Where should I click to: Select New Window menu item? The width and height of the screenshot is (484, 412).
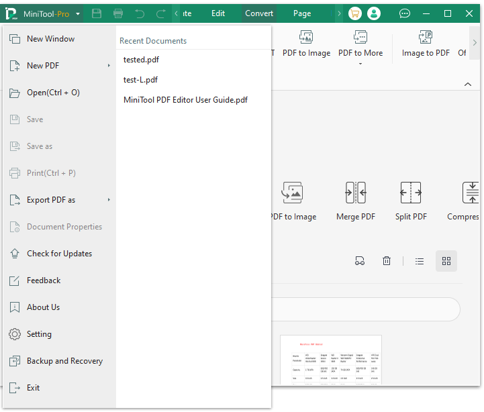click(x=59, y=39)
